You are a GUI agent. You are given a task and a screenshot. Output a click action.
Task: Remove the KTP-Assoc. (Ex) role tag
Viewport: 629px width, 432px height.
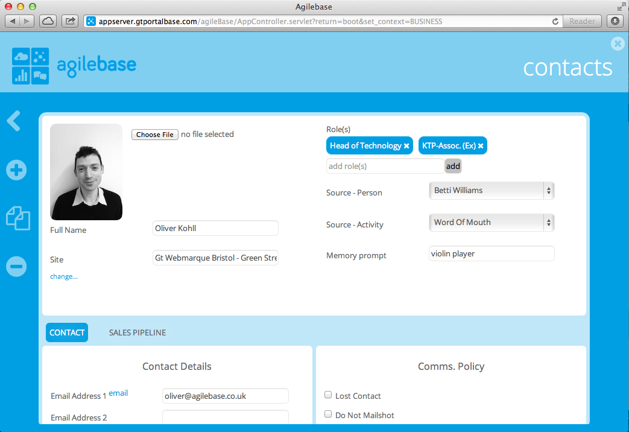click(x=481, y=146)
